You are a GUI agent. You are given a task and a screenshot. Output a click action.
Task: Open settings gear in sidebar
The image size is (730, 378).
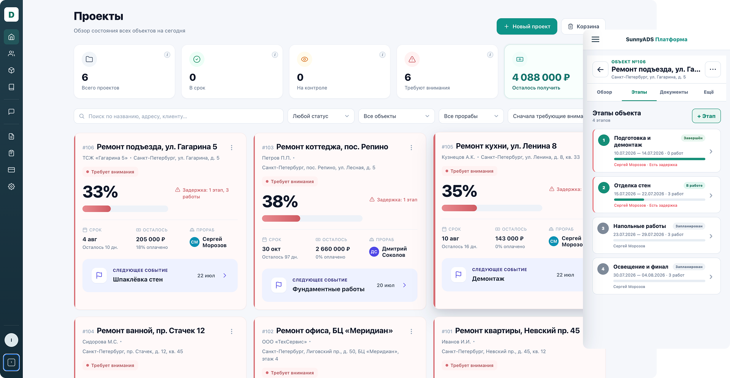(11, 187)
